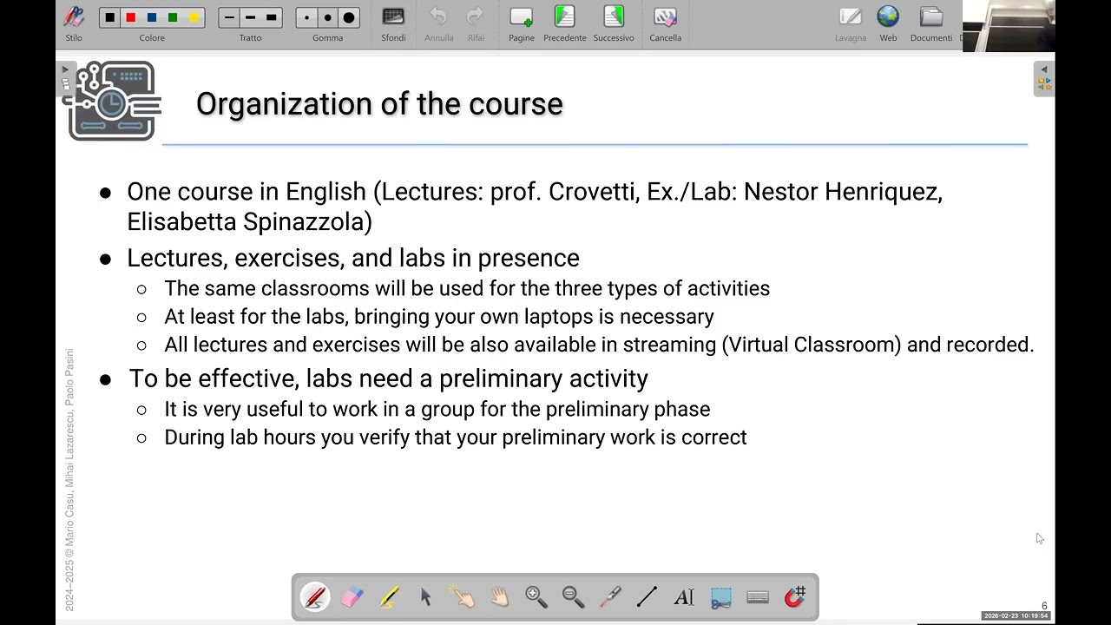Go to the Successivo page

click(x=614, y=23)
